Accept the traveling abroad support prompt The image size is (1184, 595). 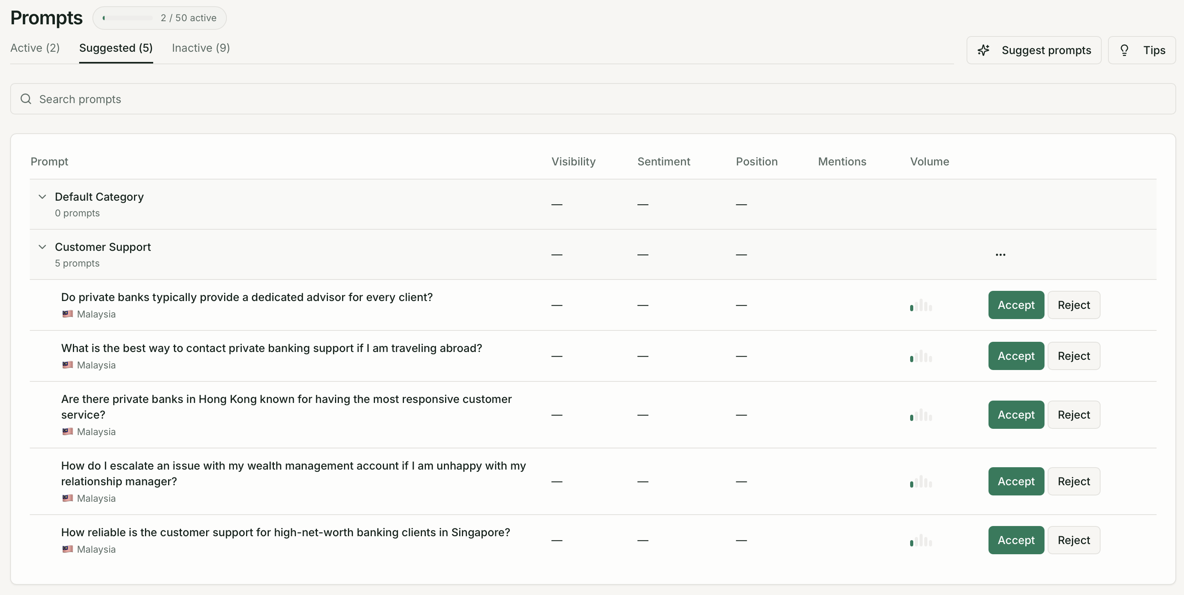[x=1016, y=356]
